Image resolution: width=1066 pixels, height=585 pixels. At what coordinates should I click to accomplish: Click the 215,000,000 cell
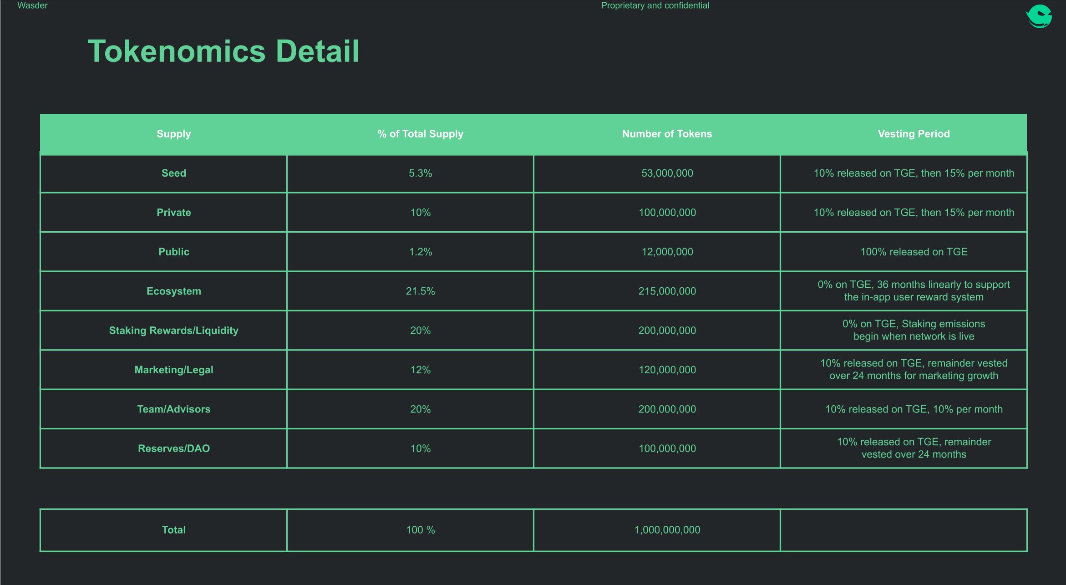(x=667, y=291)
